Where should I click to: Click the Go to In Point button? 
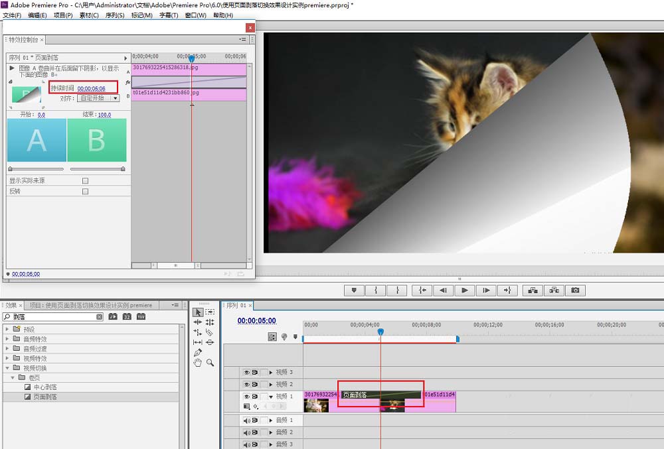coord(422,290)
